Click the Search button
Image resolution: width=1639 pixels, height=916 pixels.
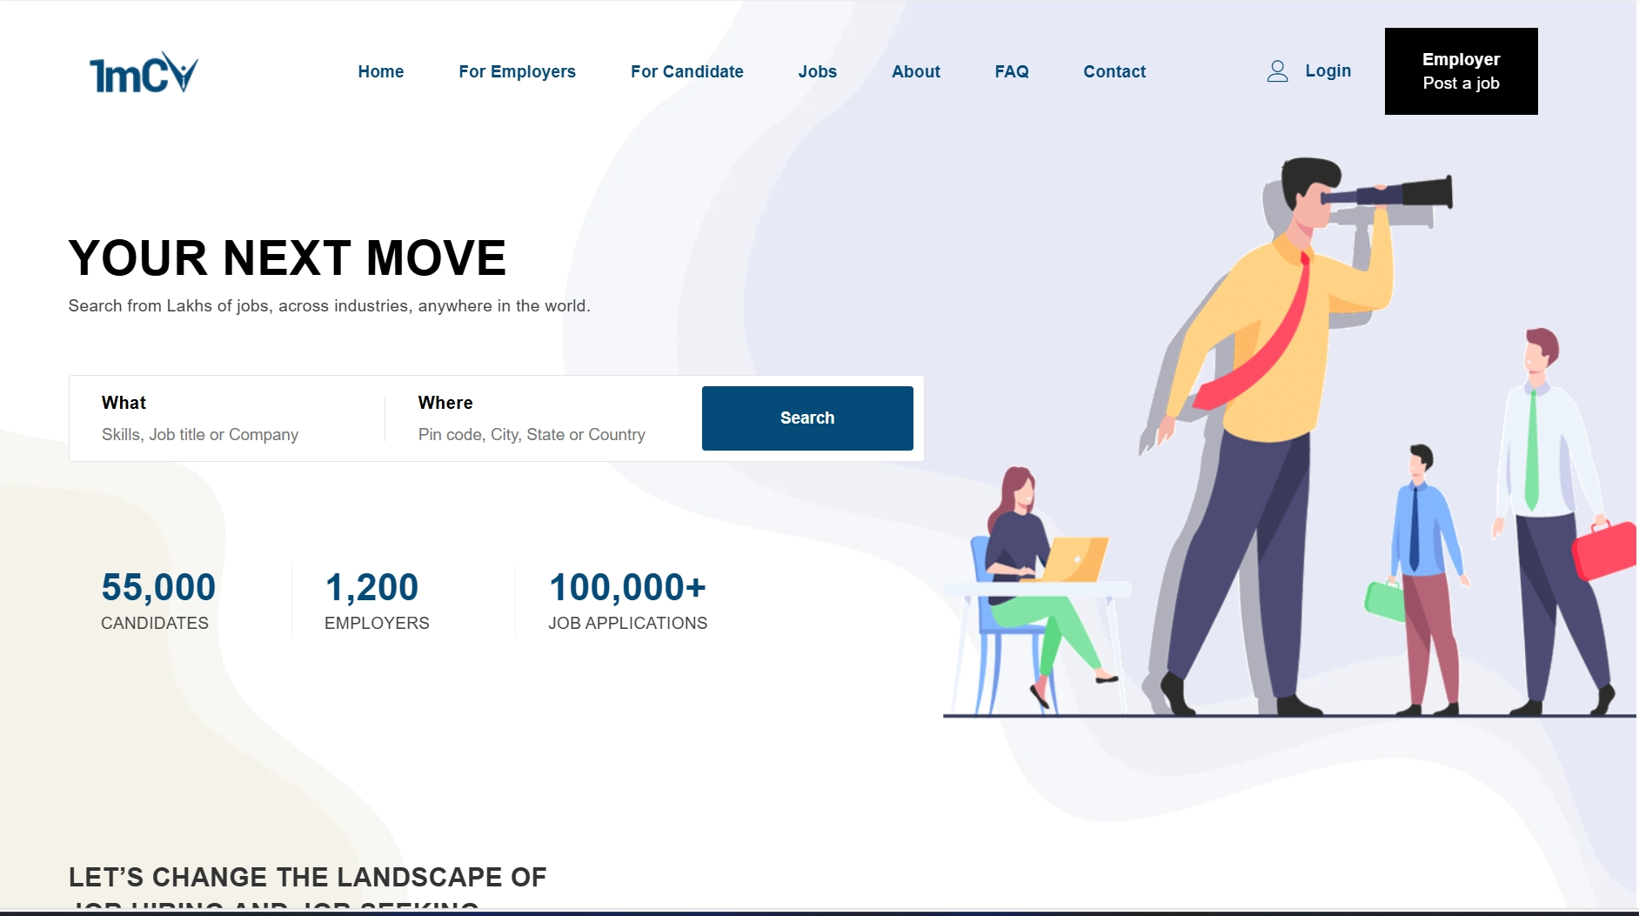pyautogui.click(x=806, y=418)
